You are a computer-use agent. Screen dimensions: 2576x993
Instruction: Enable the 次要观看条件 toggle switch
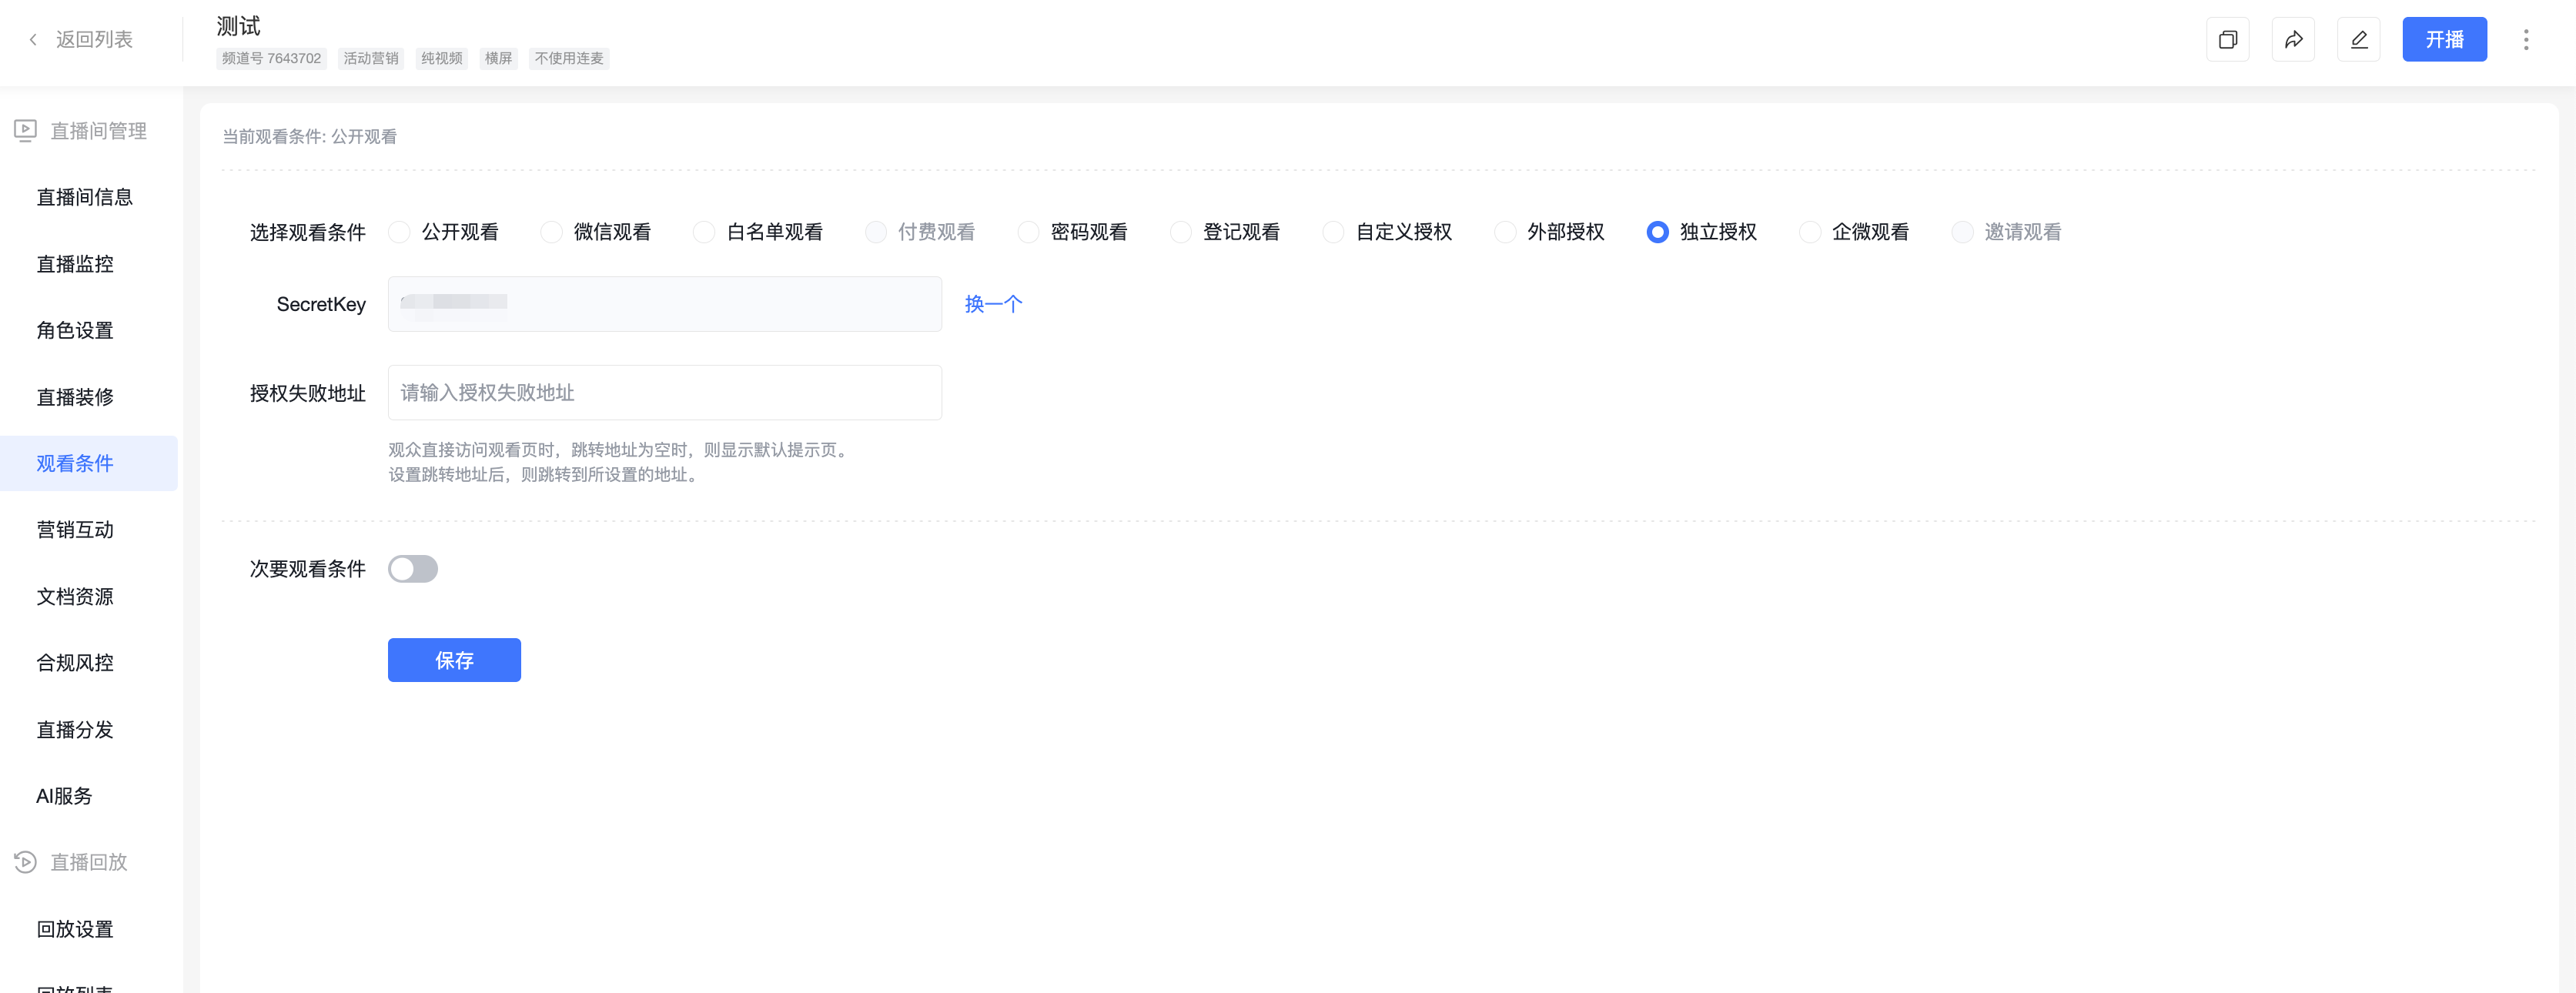coord(413,569)
